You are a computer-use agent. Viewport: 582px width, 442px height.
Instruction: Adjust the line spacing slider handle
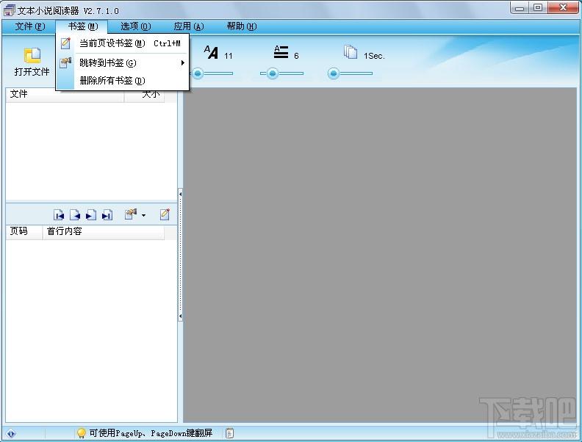tap(273, 73)
